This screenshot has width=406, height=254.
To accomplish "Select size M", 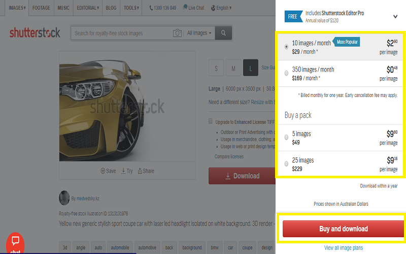I will [x=233, y=68].
